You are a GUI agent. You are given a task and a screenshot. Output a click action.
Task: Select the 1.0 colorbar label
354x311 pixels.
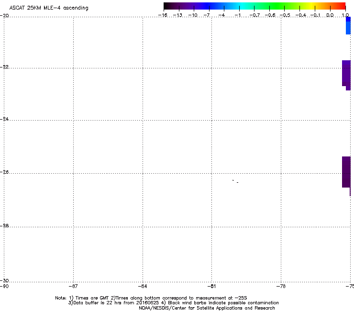(x=345, y=15)
